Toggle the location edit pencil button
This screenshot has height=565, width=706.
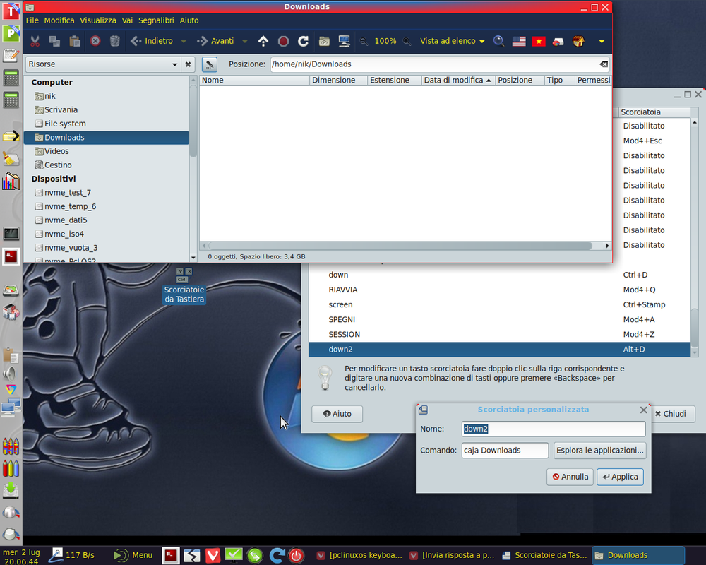tap(210, 64)
